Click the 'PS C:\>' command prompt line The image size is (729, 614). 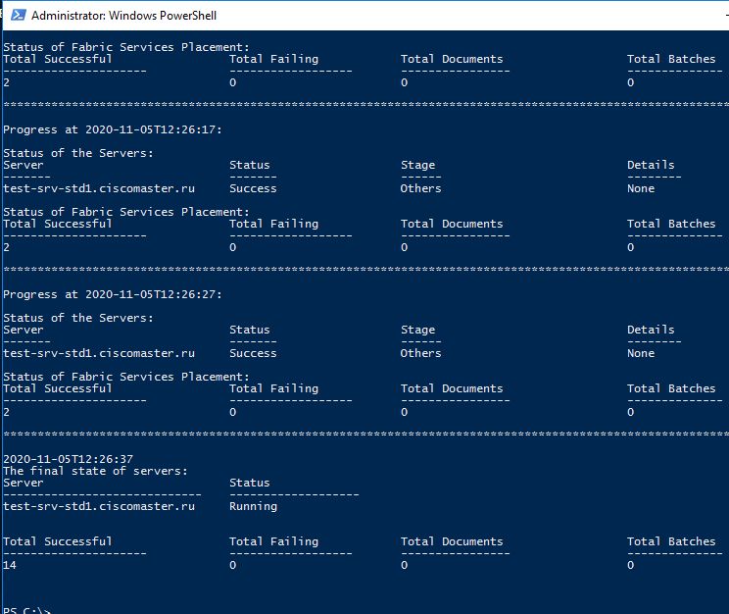pos(26,610)
